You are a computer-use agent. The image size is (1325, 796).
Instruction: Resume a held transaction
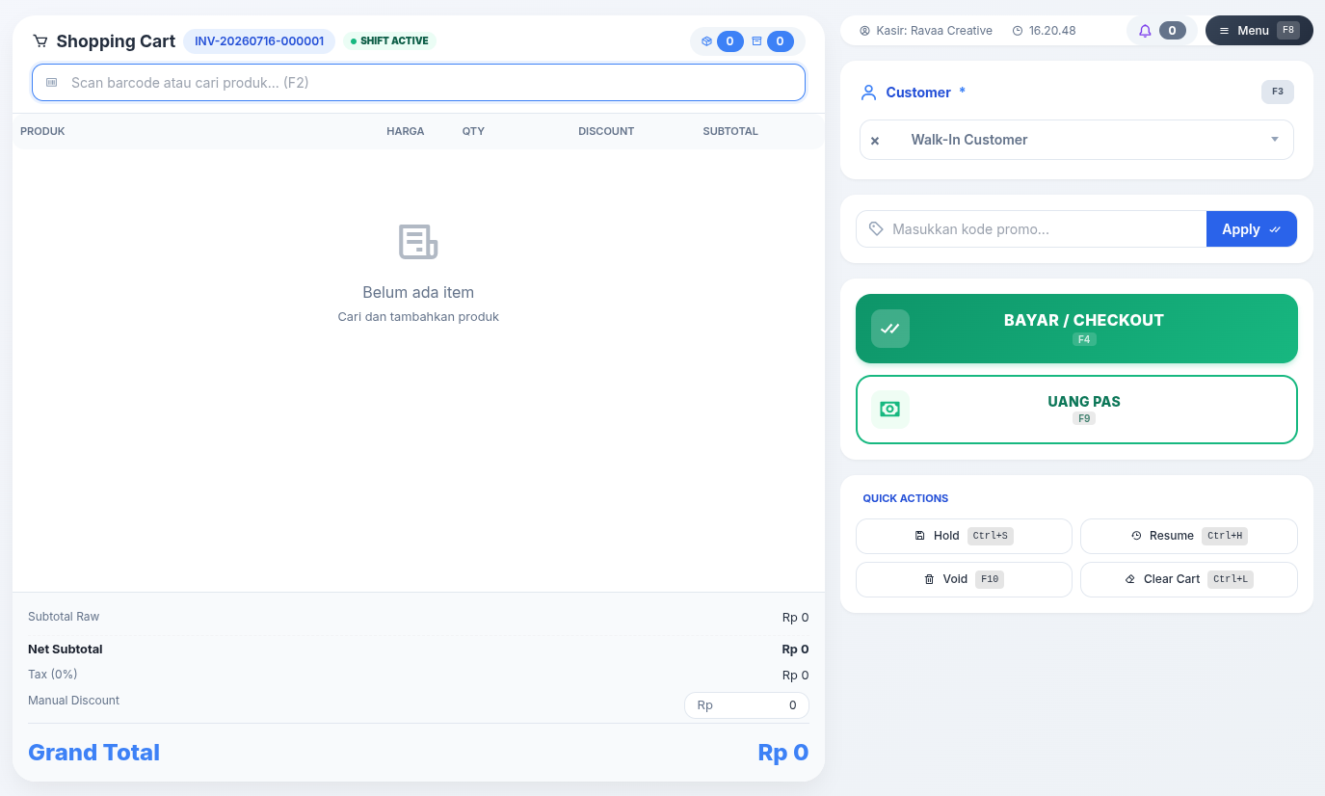tap(1188, 536)
